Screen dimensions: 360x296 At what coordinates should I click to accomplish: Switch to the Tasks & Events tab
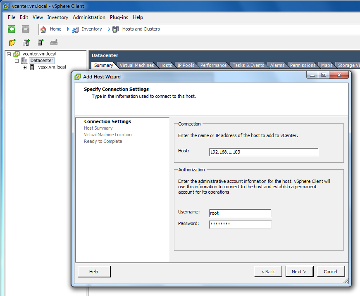coord(248,65)
